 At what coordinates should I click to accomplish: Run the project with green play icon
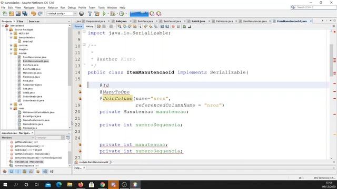(x=104, y=14)
